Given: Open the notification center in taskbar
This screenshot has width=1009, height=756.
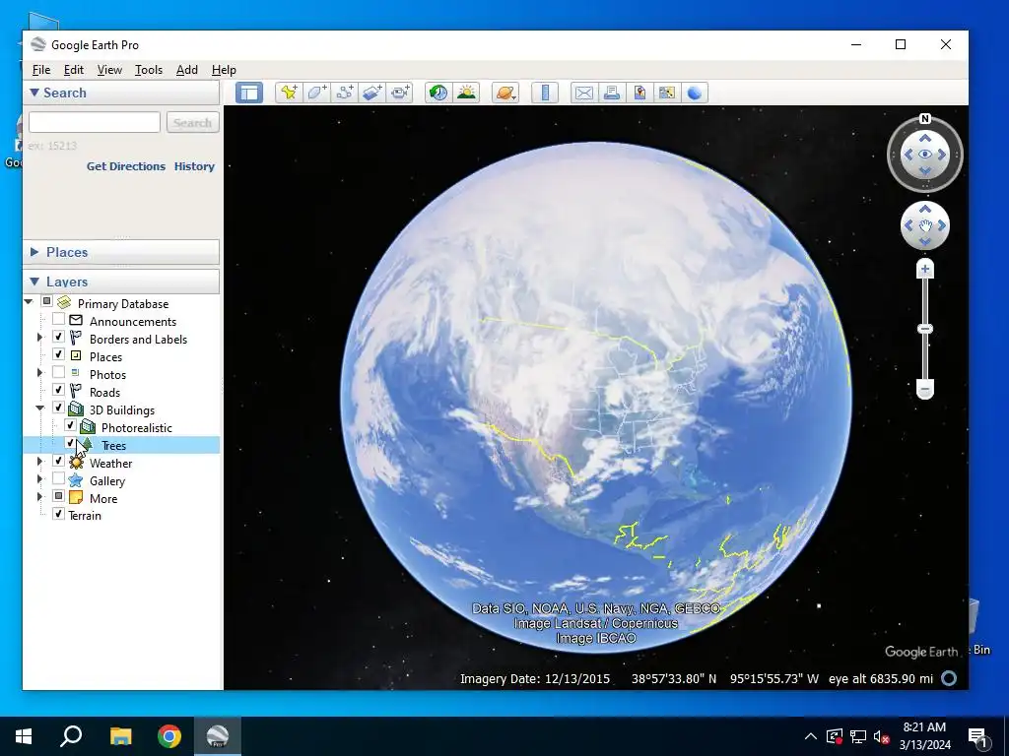Looking at the screenshot, I should [977, 736].
